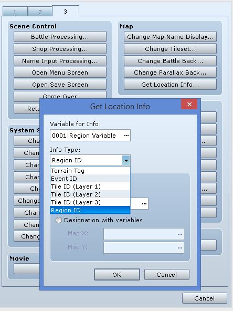This screenshot has width=233, height=311.
Task: Confirm dialog with the OK button
Action: (x=117, y=275)
